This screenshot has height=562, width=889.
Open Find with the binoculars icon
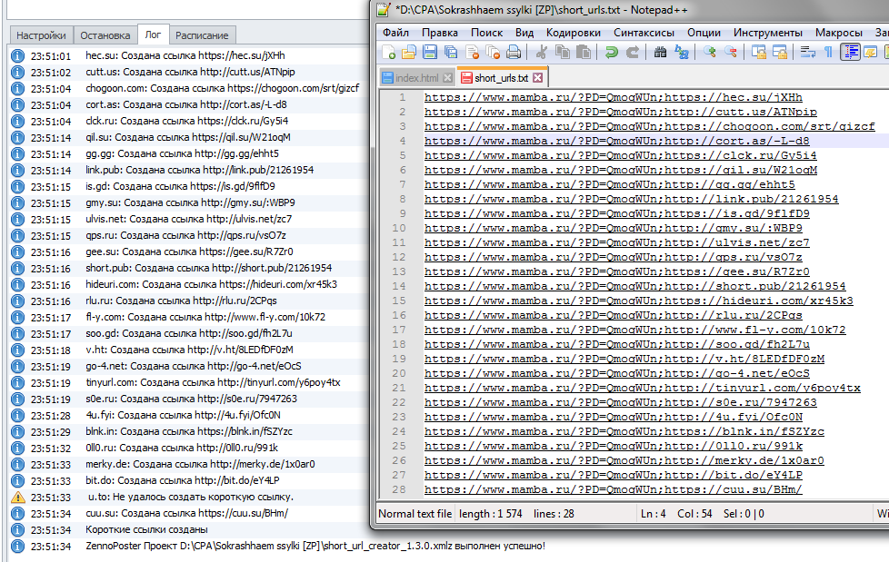click(660, 52)
